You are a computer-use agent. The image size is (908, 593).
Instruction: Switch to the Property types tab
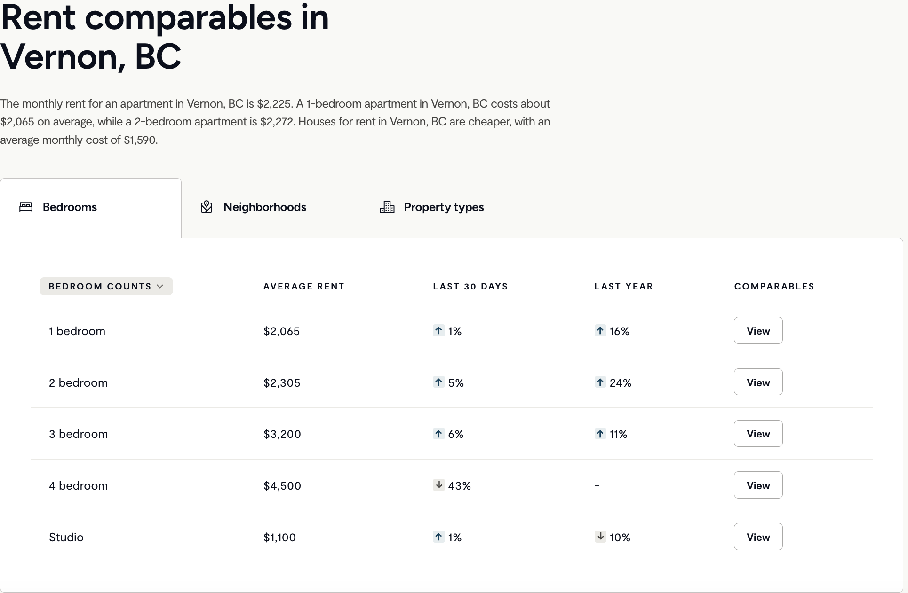(444, 207)
